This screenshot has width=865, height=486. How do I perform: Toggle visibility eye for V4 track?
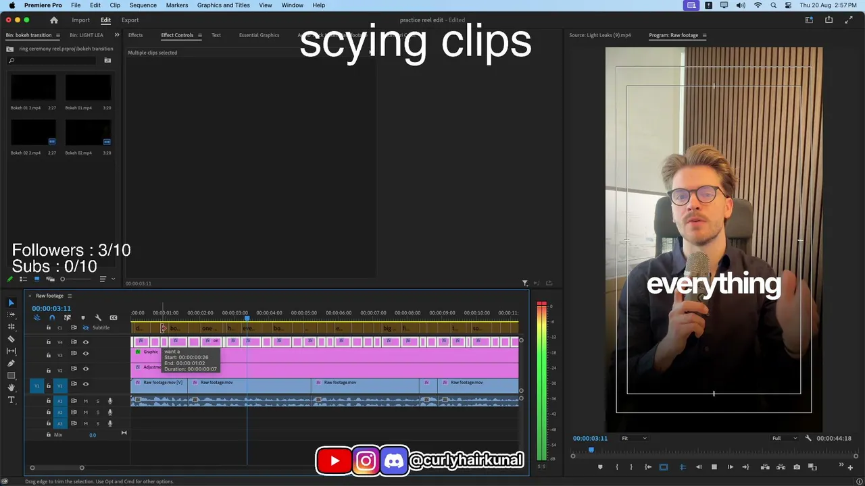[86, 342]
